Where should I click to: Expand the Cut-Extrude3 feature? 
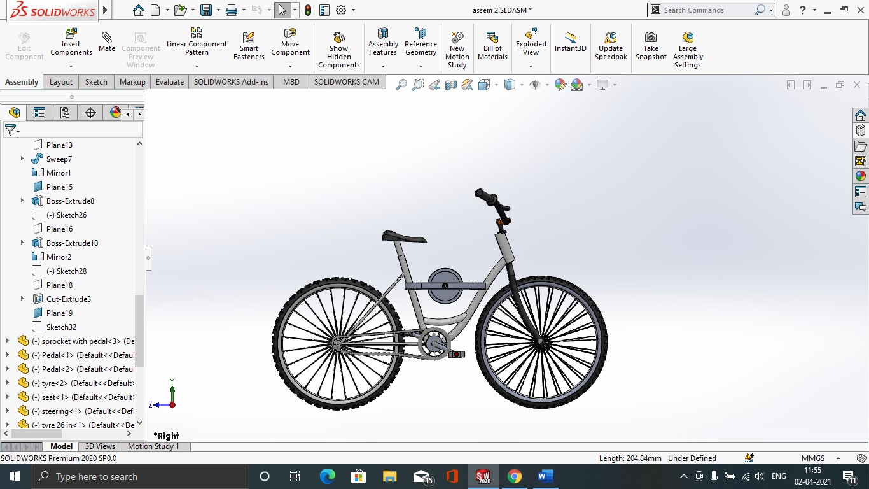22,299
